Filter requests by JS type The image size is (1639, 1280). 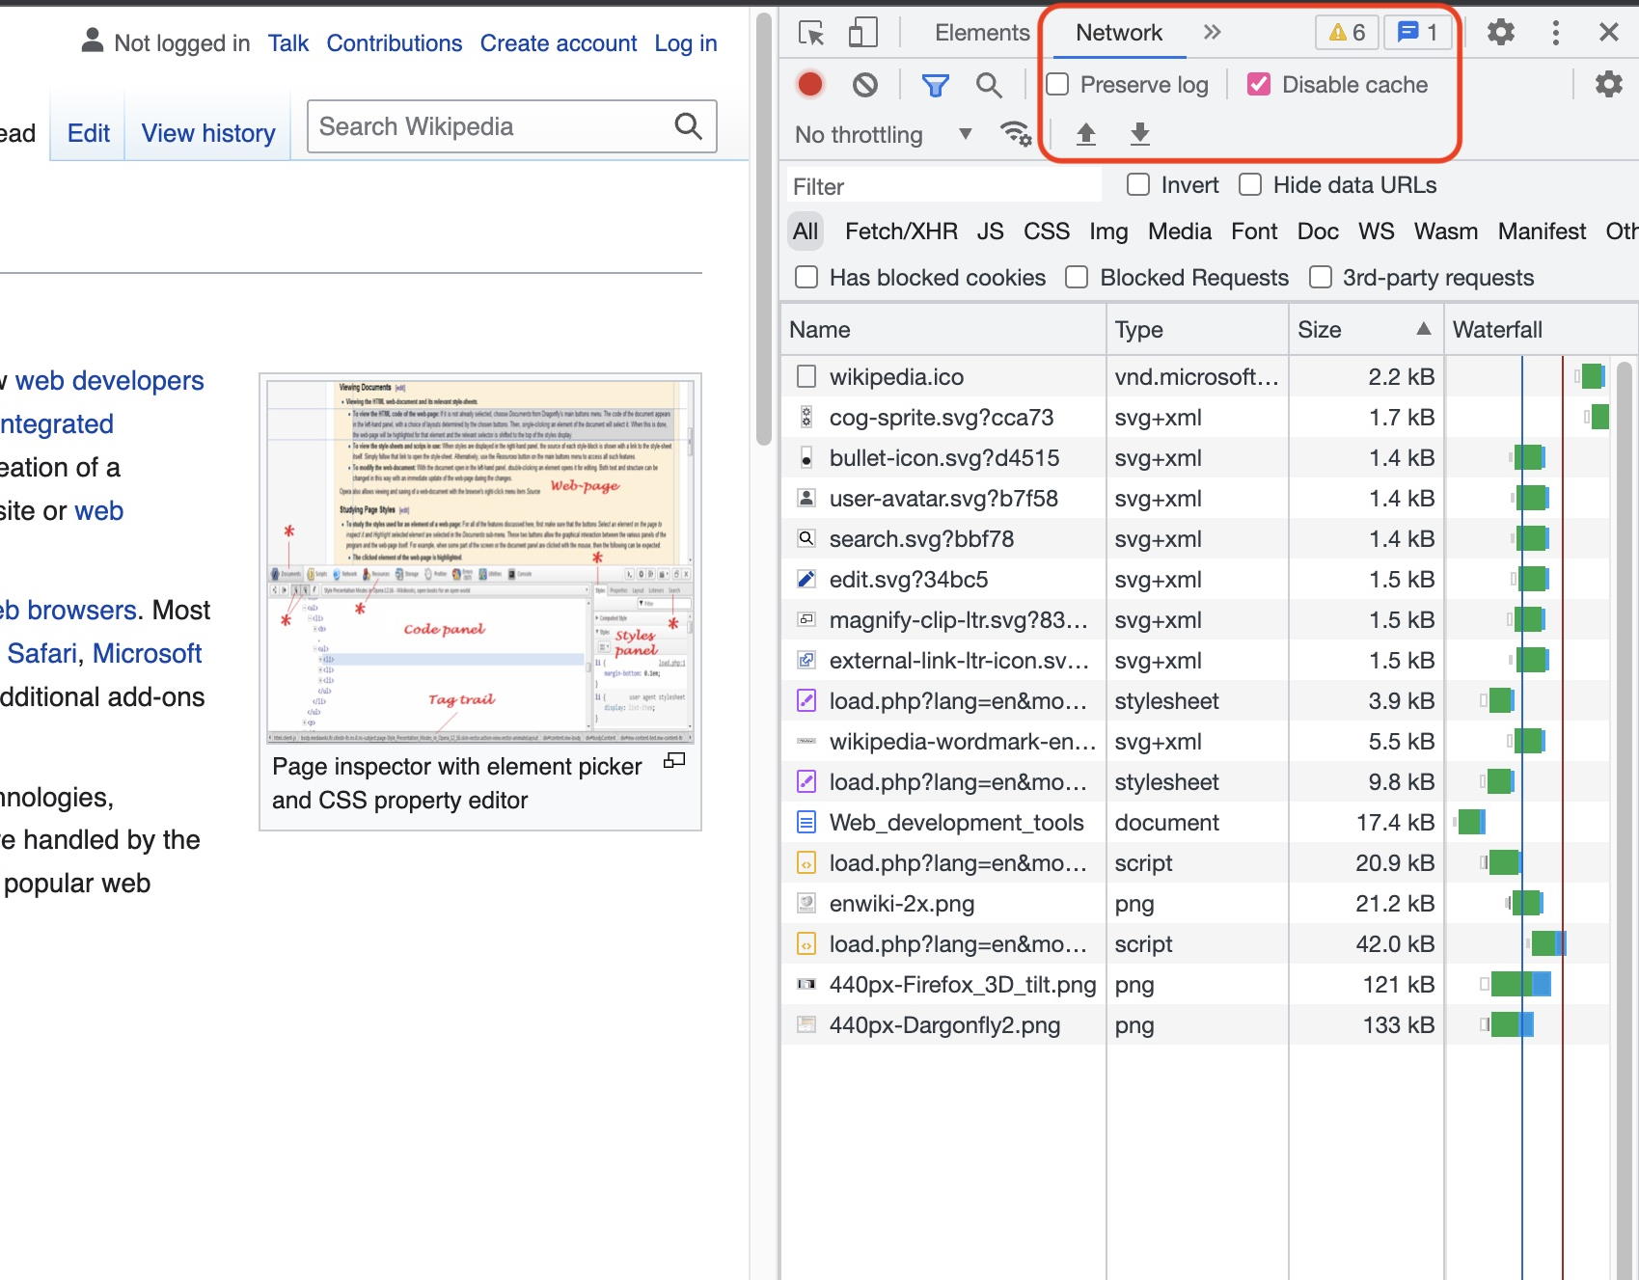pyautogui.click(x=990, y=231)
